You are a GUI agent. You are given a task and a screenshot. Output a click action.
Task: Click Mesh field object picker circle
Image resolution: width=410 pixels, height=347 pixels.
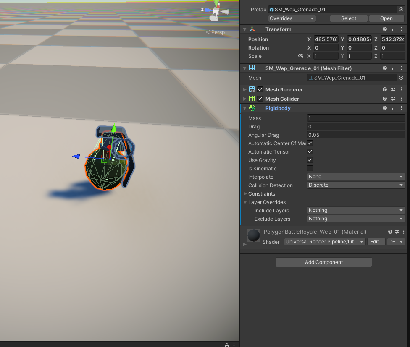401,78
